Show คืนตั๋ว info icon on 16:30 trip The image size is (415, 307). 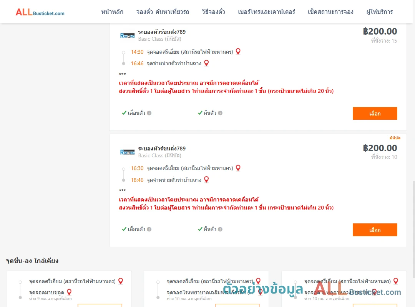[x=220, y=229]
